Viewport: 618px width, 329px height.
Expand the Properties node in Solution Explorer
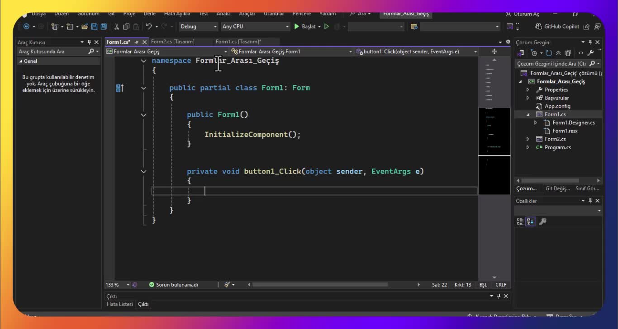pyautogui.click(x=528, y=89)
